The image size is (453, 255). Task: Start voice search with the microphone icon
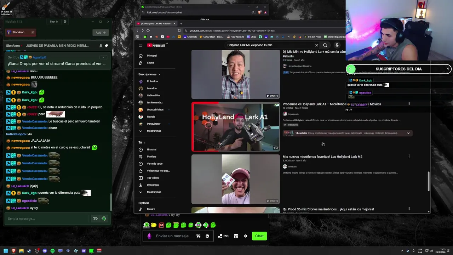point(337,45)
